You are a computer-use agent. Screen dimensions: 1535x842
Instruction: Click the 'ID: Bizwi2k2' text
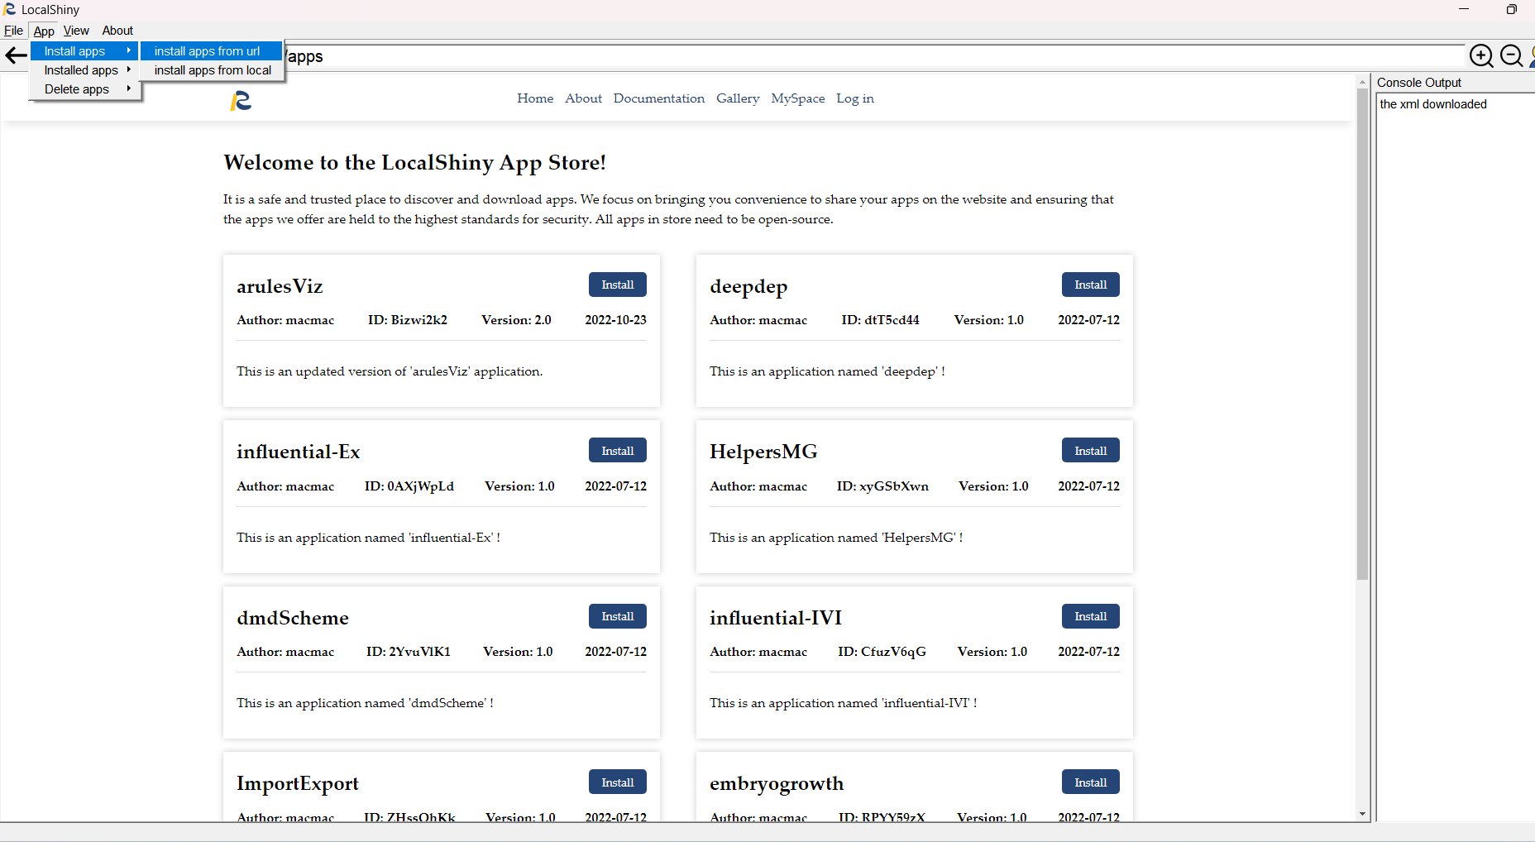tap(408, 320)
